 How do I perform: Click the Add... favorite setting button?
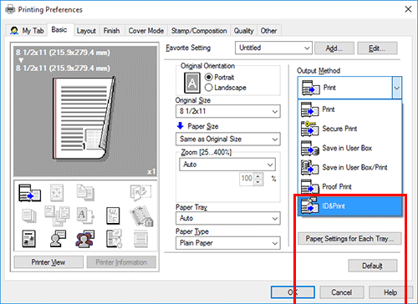[334, 48]
